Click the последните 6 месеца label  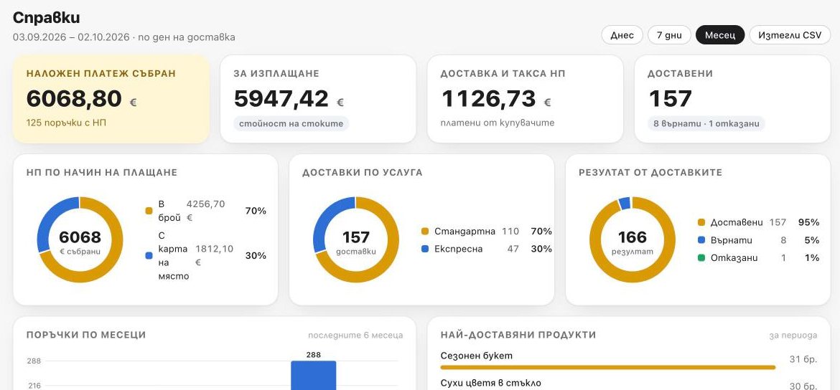tap(355, 336)
